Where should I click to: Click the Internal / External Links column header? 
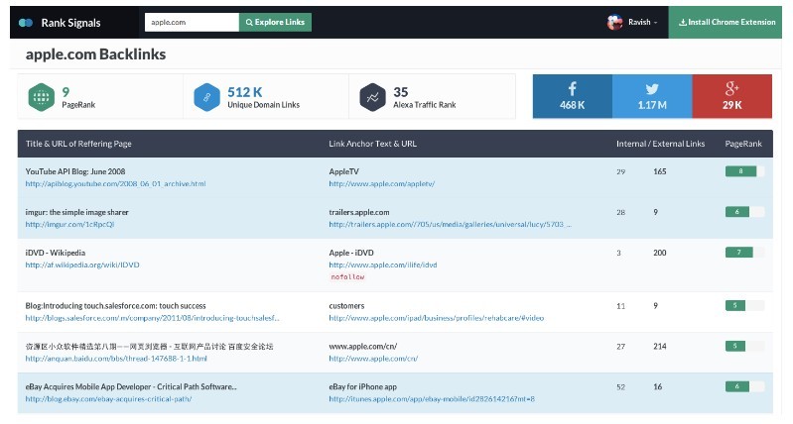click(x=660, y=144)
